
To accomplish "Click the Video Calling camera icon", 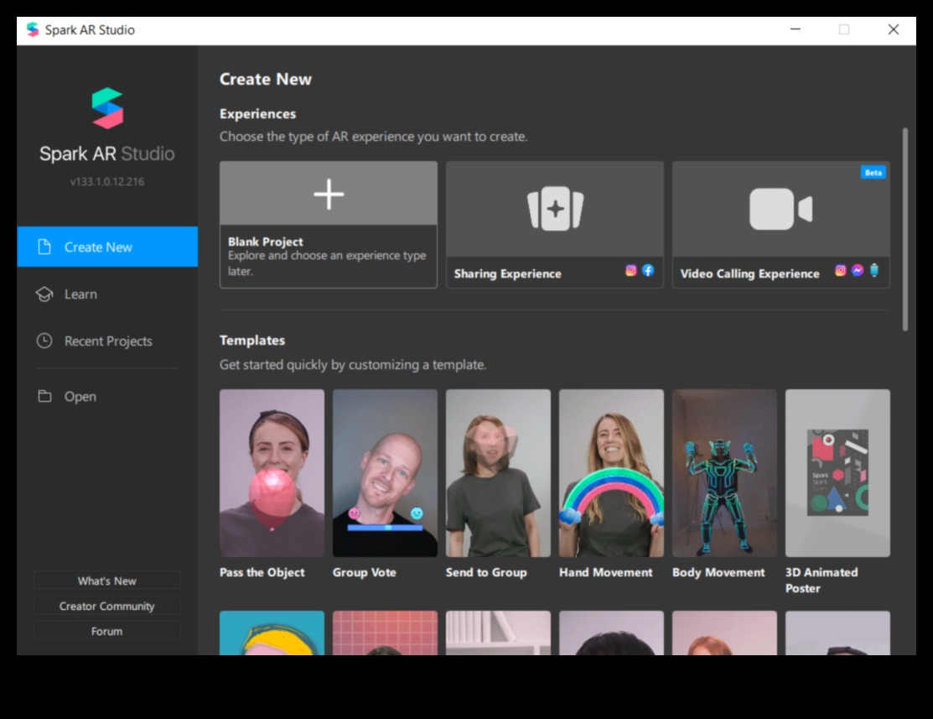I will 780,209.
